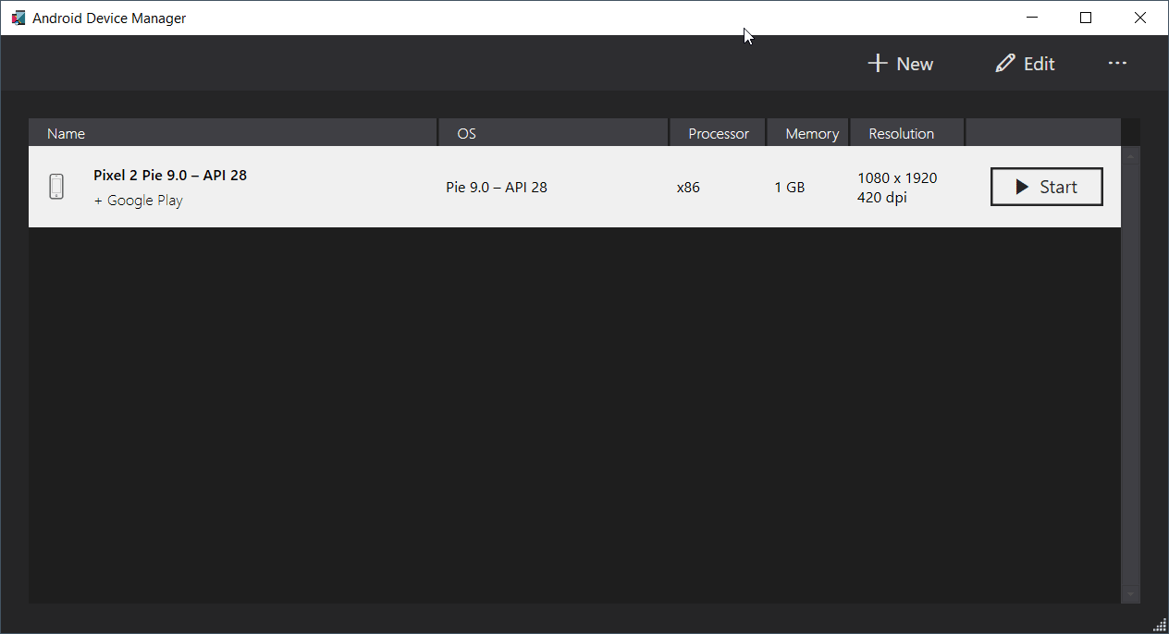1169x634 pixels.
Task: Click the '420 dpi' density value
Action: point(882,197)
